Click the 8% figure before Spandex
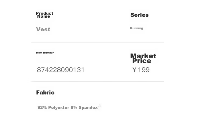This screenshot has width=202, height=114. (x=74, y=108)
